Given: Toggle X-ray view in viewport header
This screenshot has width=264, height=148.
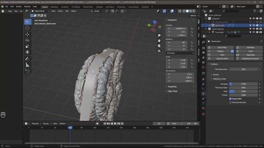Looking at the screenshot, I should point(180,11).
